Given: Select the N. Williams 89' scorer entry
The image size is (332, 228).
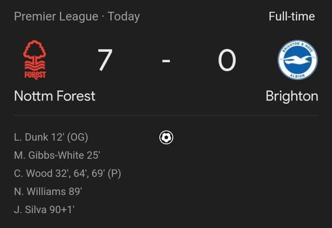Looking at the screenshot, I should point(48,191).
